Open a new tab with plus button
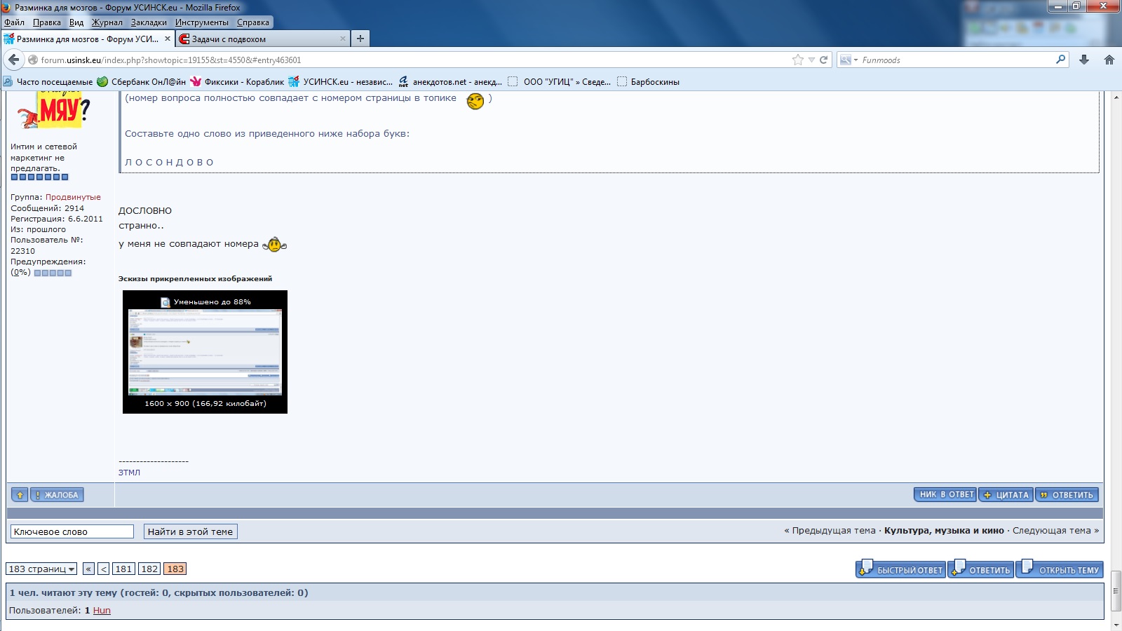 tap(360, 39)
